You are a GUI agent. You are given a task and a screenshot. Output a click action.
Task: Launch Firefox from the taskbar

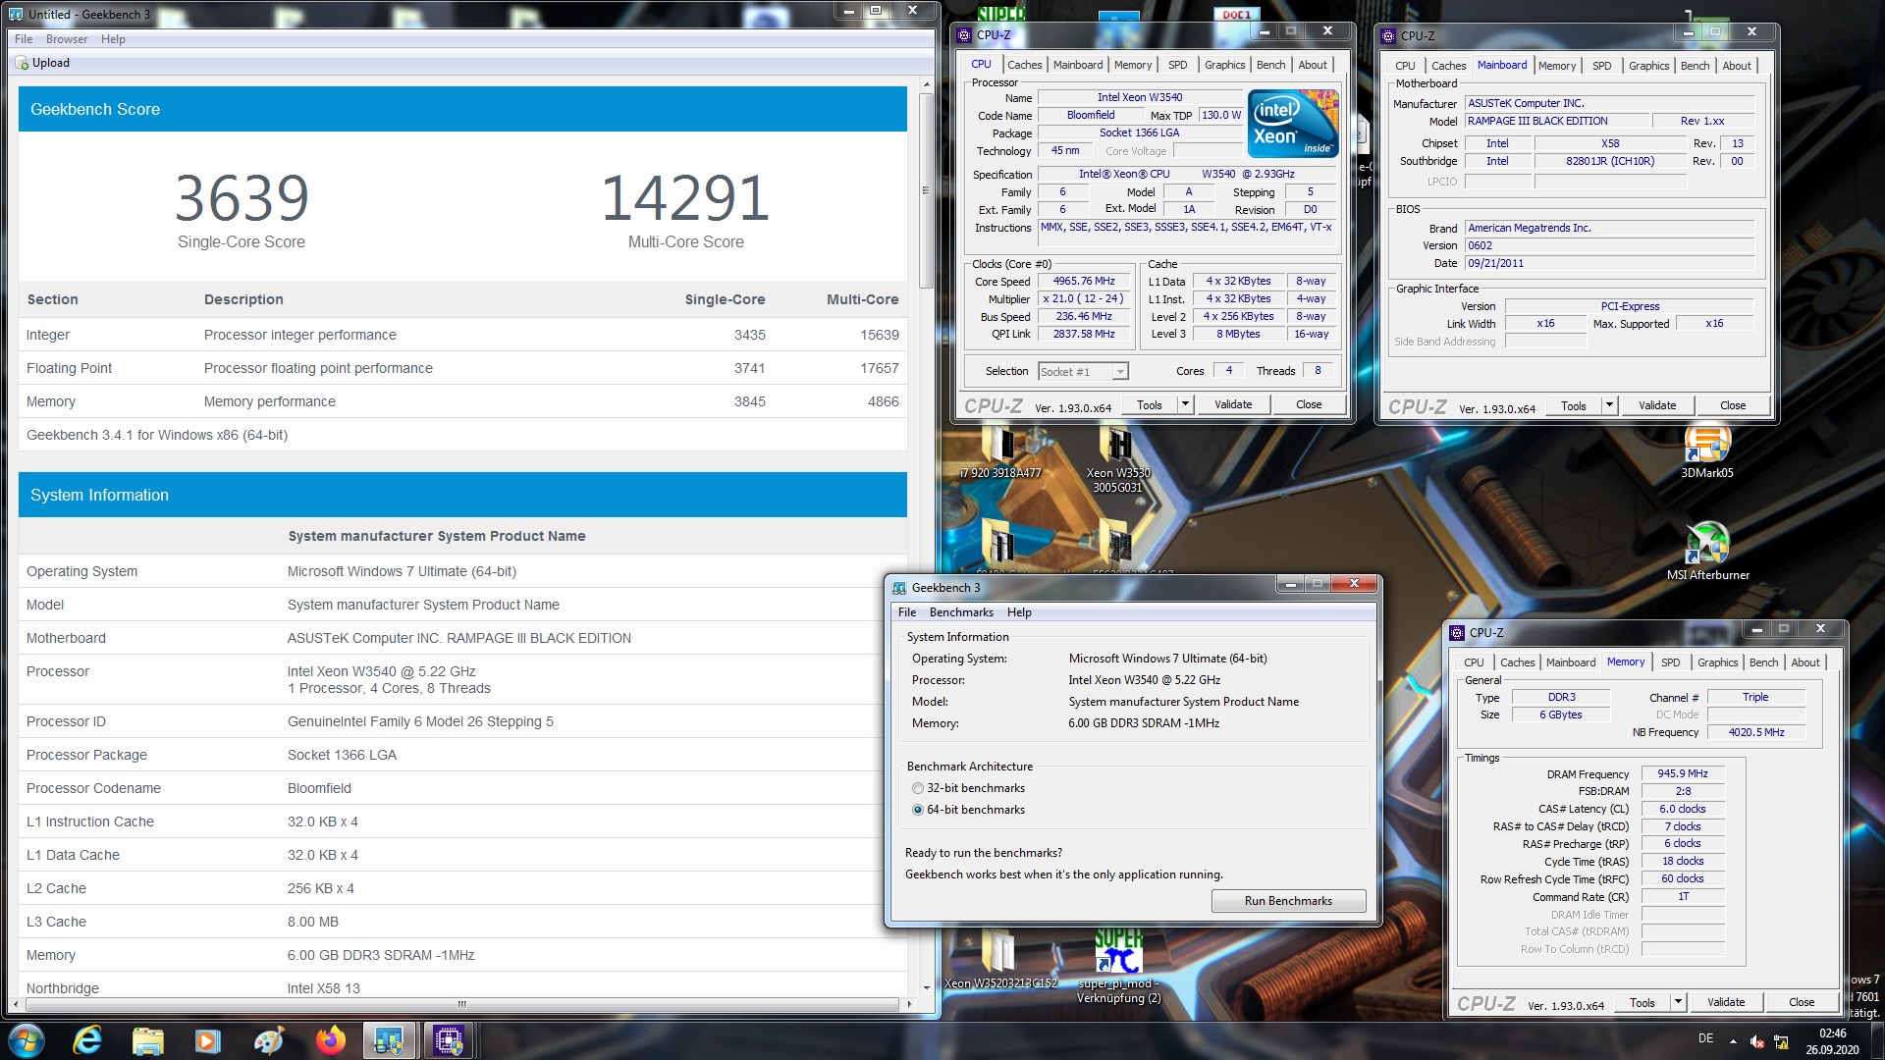[x=330, y=1040]
